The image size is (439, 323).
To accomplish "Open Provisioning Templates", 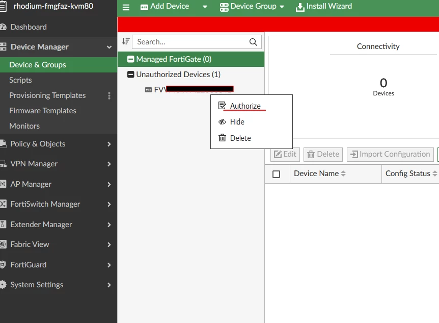I will click(47, 95).
